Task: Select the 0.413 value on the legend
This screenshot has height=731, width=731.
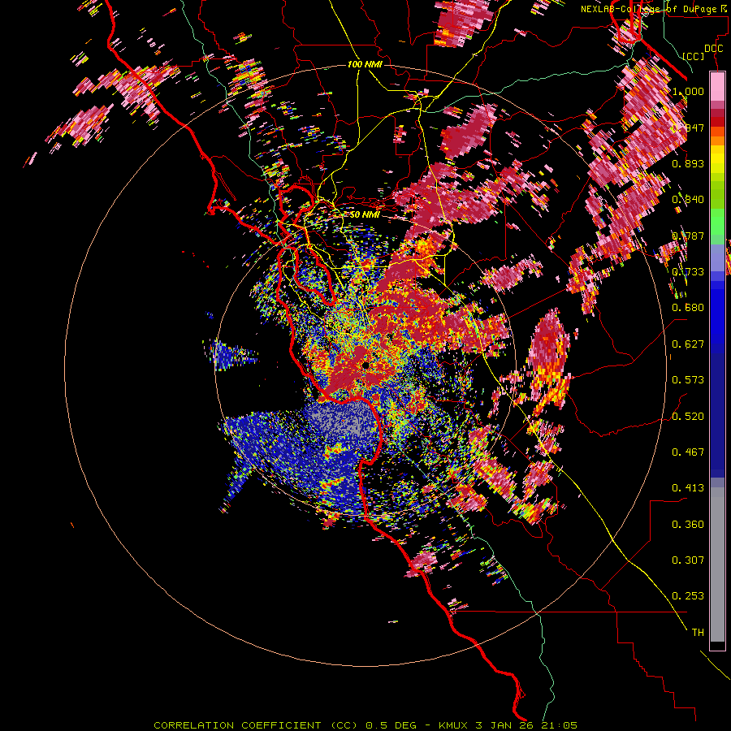Action: coord(688,488)
